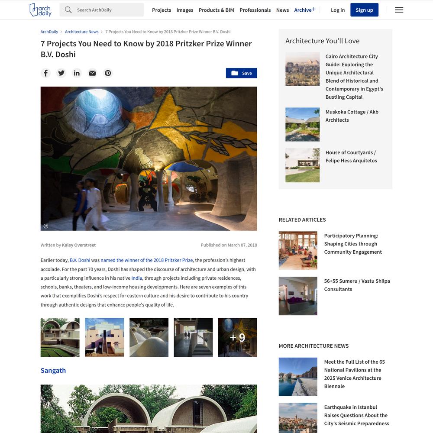Go to the Archive+ section
The height and width of the screenshot is (433, 433).
click(304, 10)
